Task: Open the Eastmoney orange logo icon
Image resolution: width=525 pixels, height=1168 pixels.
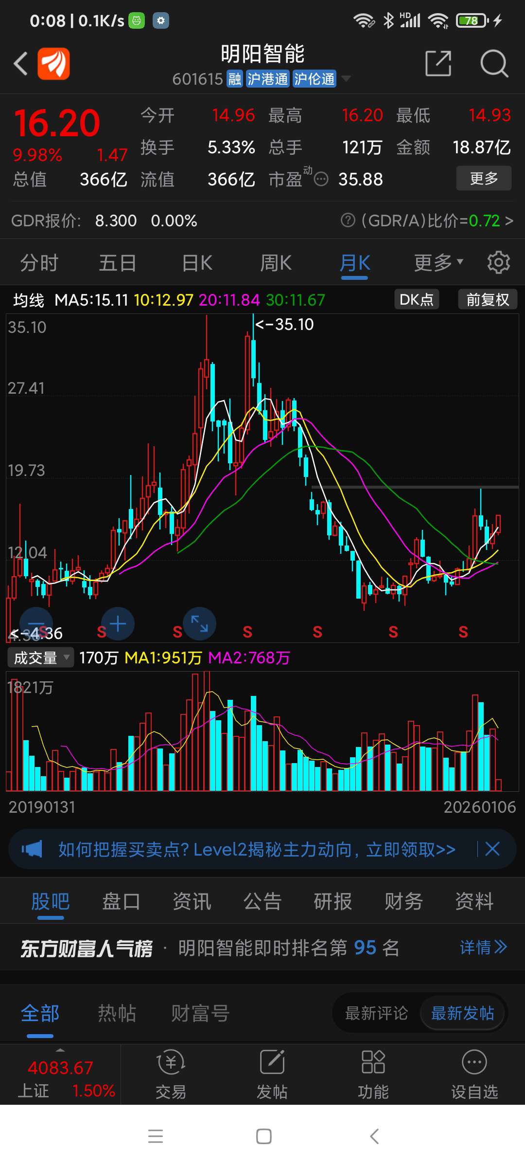Action: (x=53, y=63)
